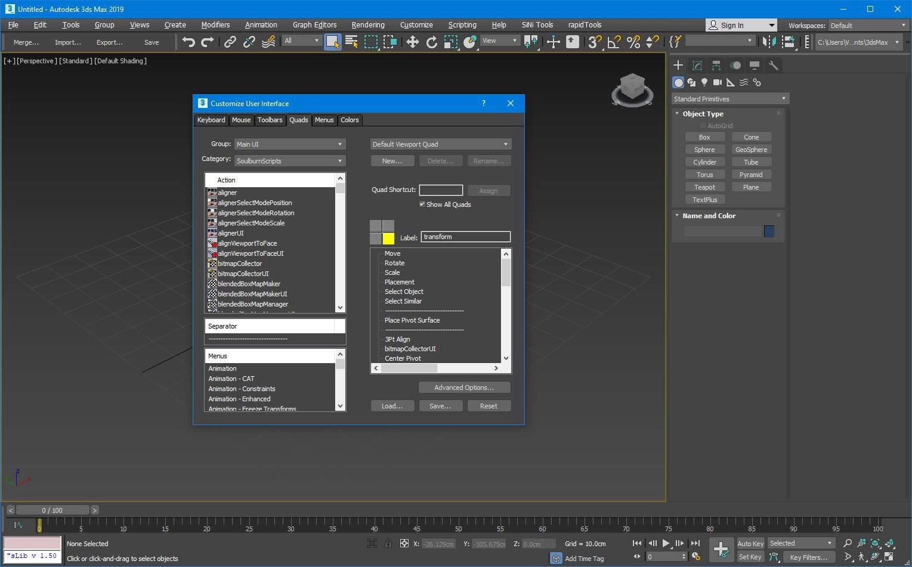This screenshot has height=567, width=912.
Task: Toggle the selection lock padlock icon
Action: 388,544
